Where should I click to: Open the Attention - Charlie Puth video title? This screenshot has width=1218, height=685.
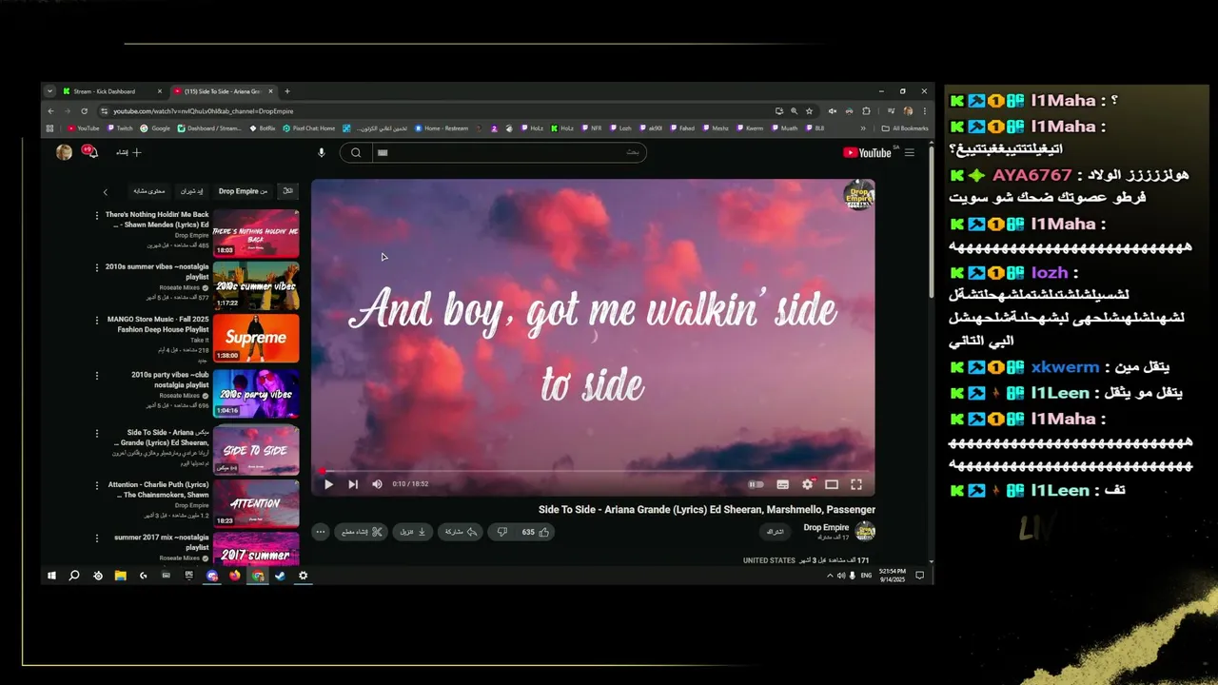click(158, 489)
